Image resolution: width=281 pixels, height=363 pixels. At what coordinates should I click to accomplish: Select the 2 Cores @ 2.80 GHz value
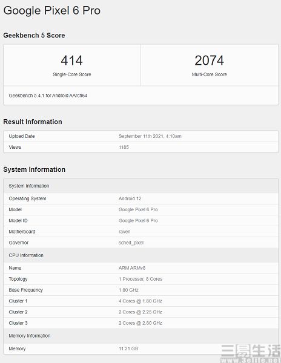[140, 323]
